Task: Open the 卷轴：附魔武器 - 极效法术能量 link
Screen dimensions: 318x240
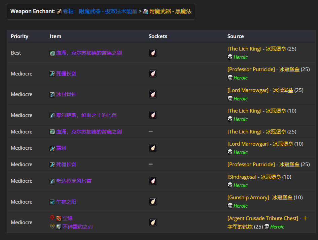Action: [x=100, y=11]
